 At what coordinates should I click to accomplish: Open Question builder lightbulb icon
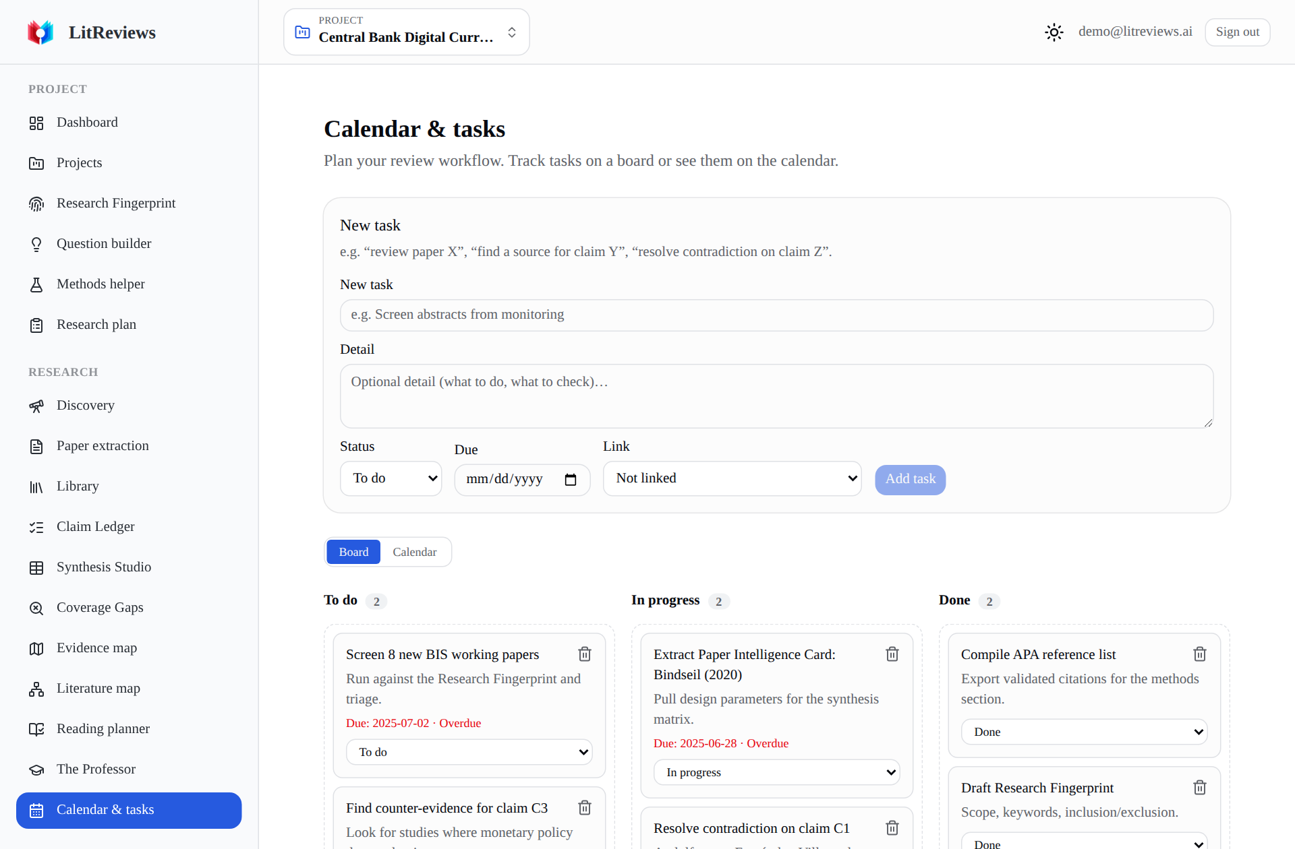(x=36, y=244)
